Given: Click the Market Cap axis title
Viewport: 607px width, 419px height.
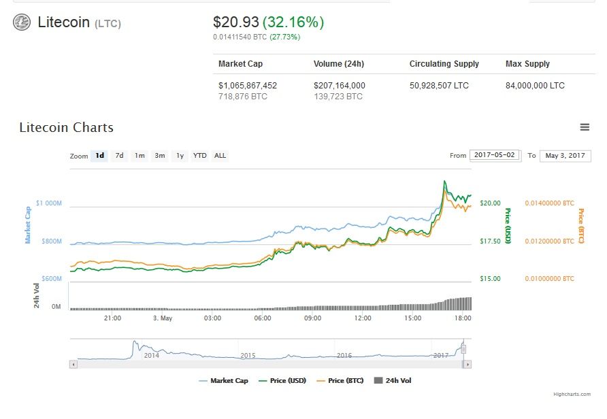Looking at the screenshot, I should 28,224.
